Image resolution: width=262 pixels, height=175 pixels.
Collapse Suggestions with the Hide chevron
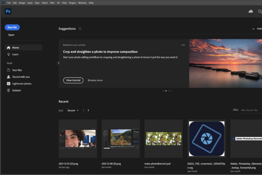click(253, 29)
